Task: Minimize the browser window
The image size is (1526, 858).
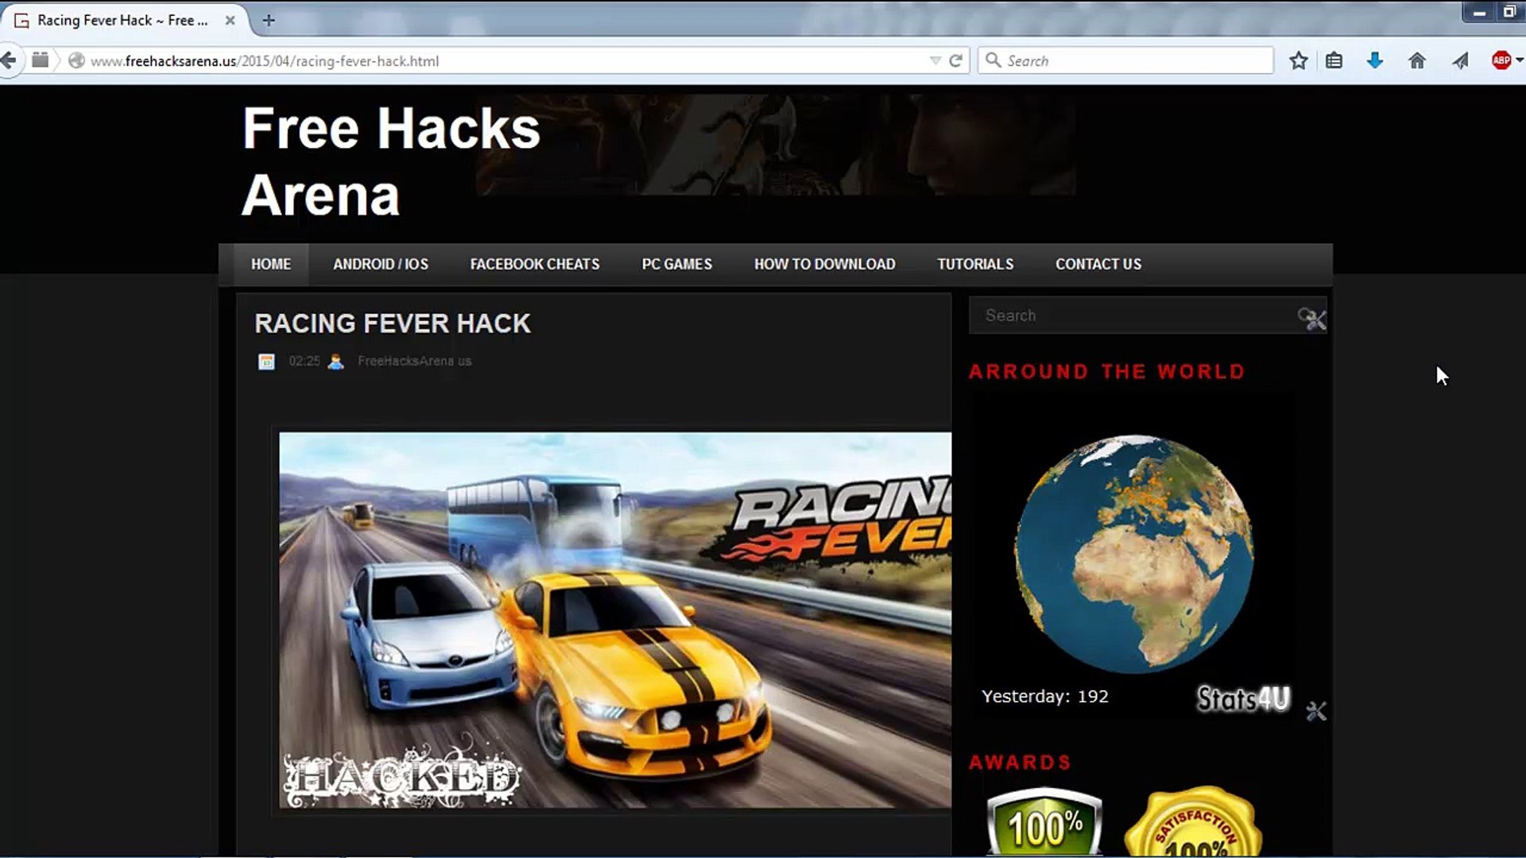Action: 1479,12
